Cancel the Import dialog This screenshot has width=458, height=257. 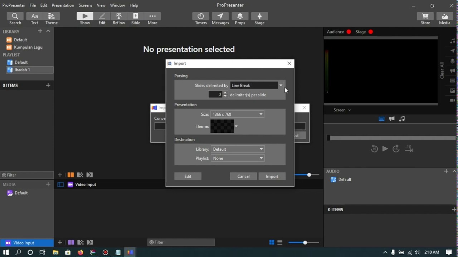pyautogui.click(x=243, y=176)
